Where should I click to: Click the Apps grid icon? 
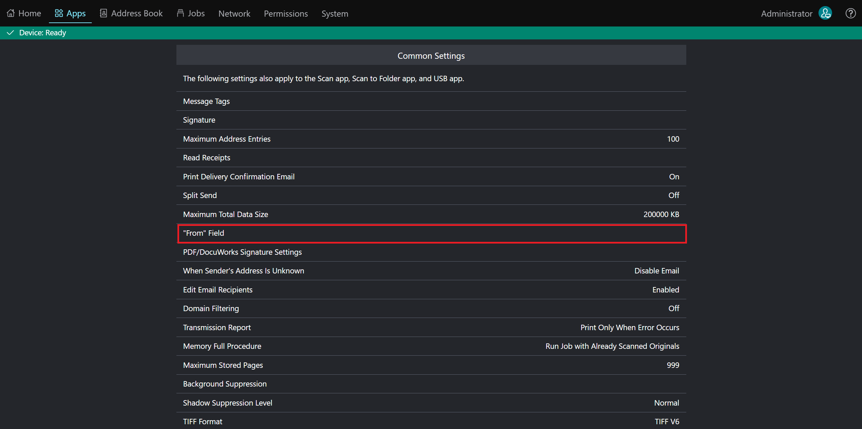tap(59, 13)
